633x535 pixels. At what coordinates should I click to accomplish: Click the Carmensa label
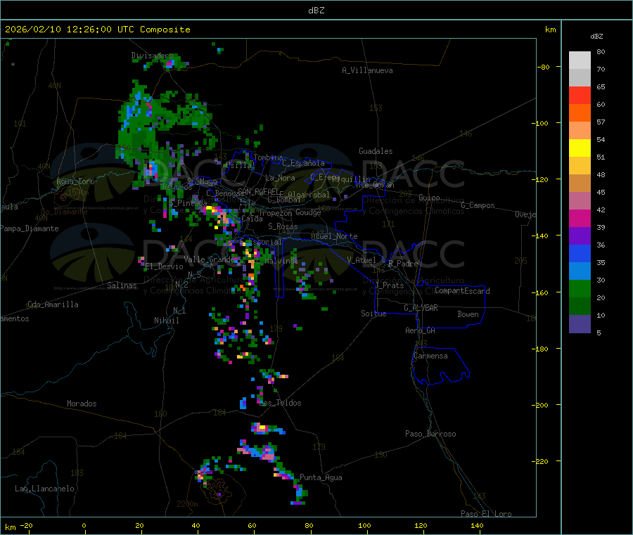[x=430, y=356]
